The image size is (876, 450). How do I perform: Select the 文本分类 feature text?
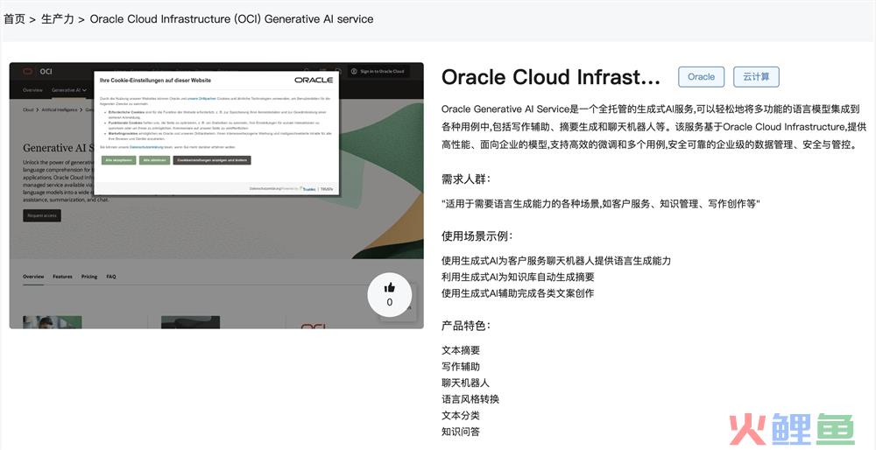[x=461, y=415]
